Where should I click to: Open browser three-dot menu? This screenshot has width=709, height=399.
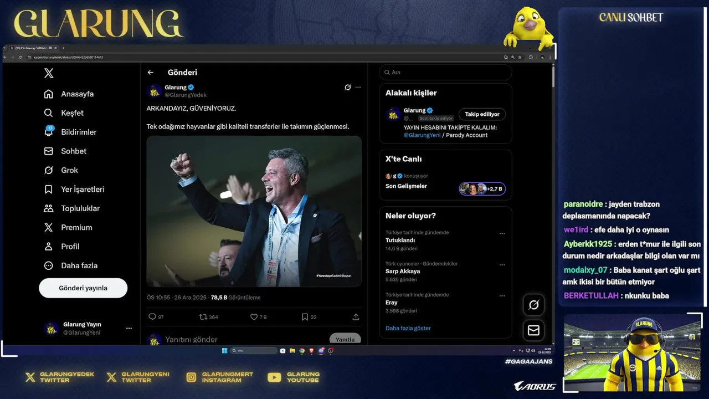(550, 57)
